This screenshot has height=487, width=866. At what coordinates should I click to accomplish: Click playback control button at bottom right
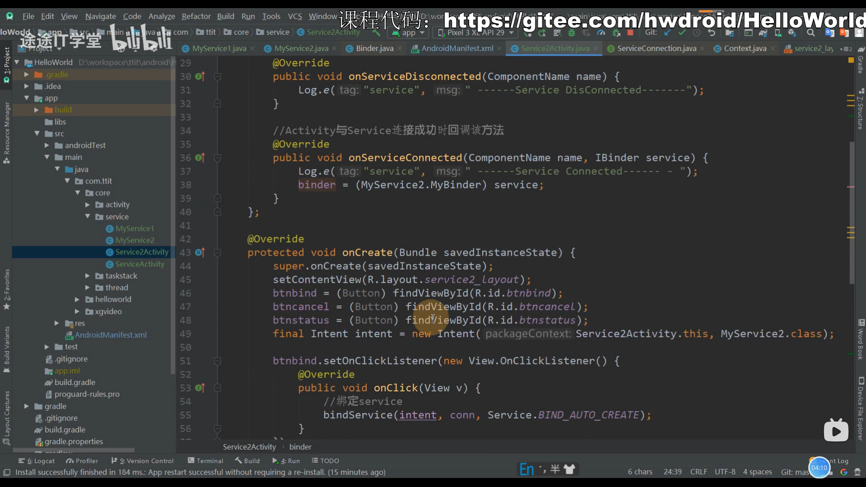(x=836, y=431)
